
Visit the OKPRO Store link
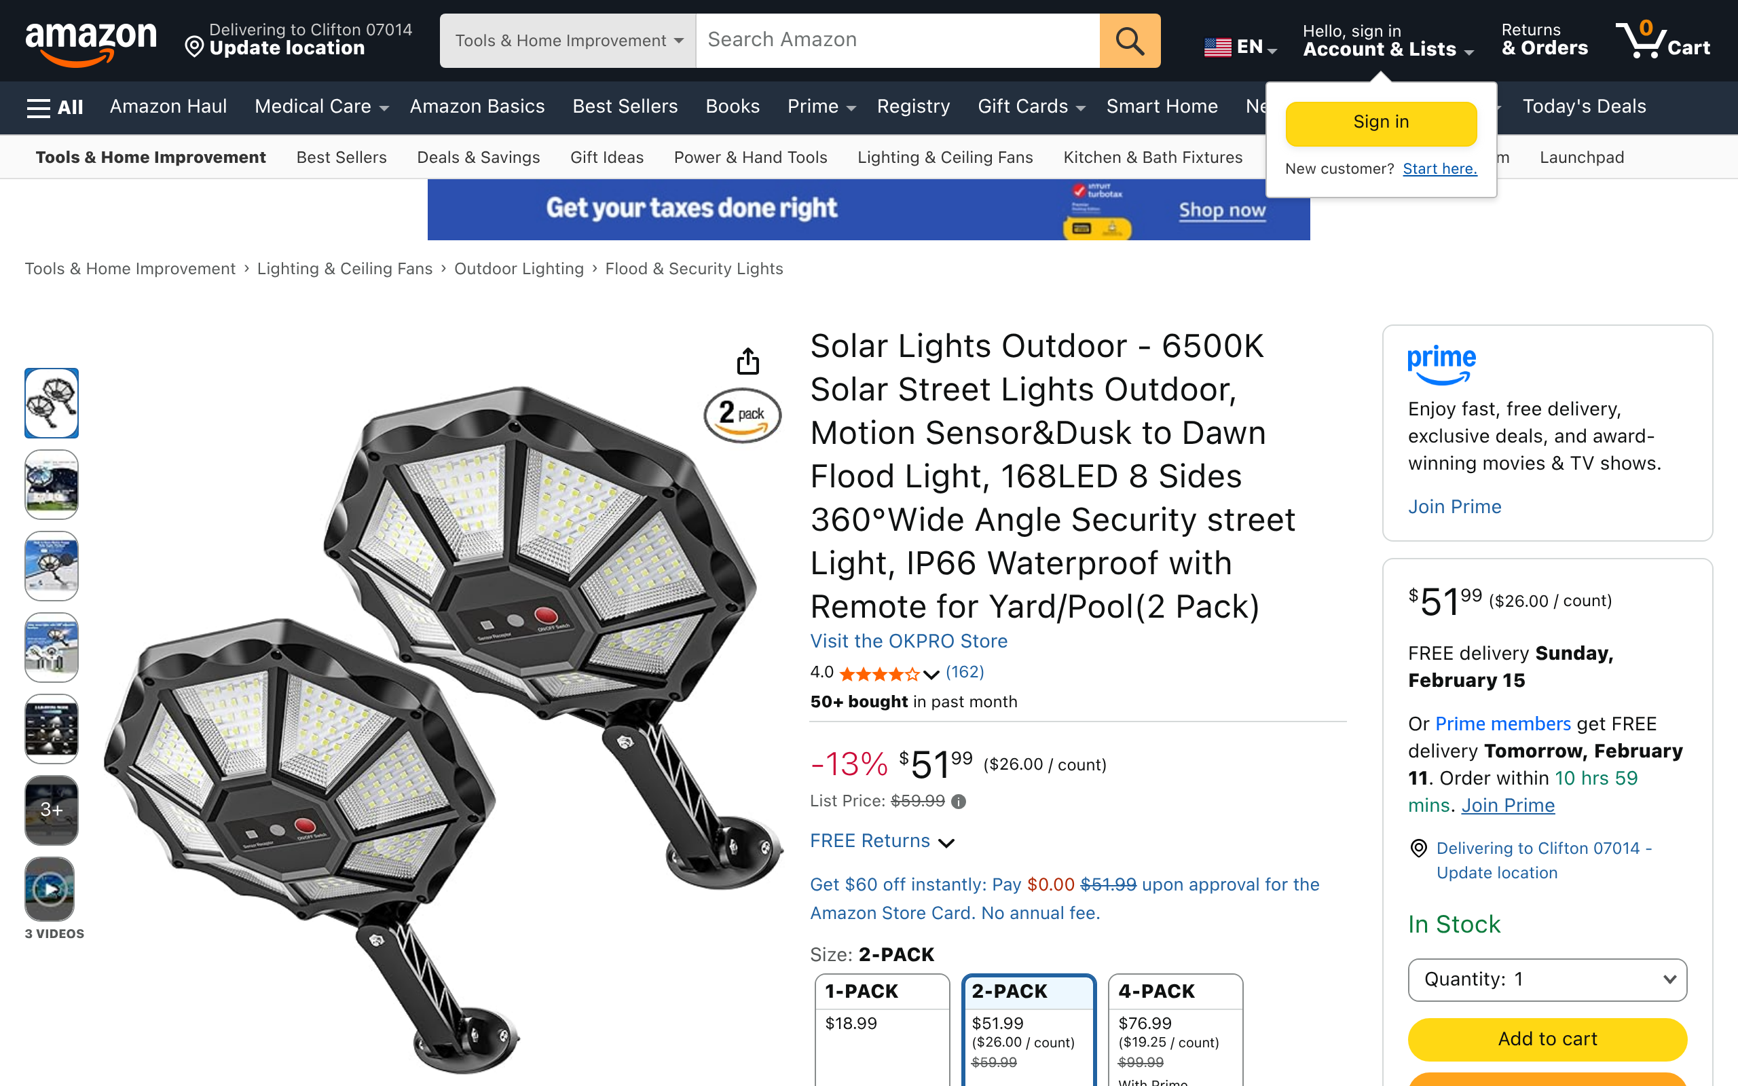(908, 641)
